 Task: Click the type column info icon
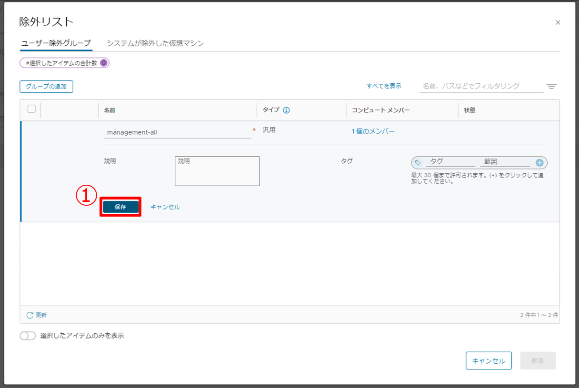click(286, 110)
